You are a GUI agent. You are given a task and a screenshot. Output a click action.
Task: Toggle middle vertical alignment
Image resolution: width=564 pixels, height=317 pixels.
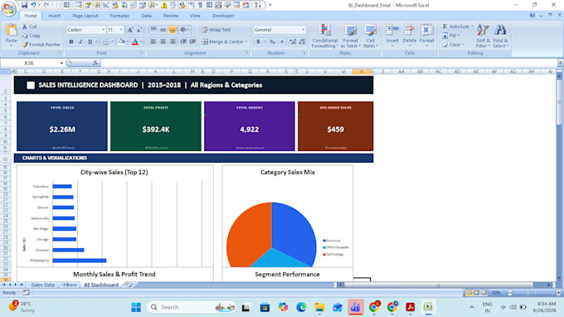(x=163, y=30)
